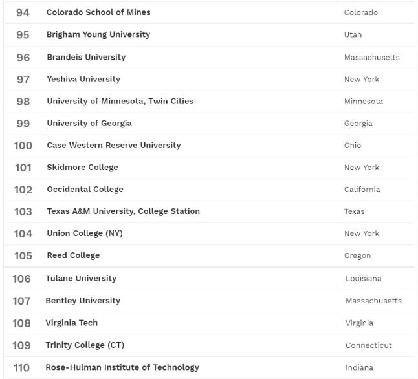Open Case Western Reserve University
The width and height of the screenshot is (418, 379).
tap(114, 145)
